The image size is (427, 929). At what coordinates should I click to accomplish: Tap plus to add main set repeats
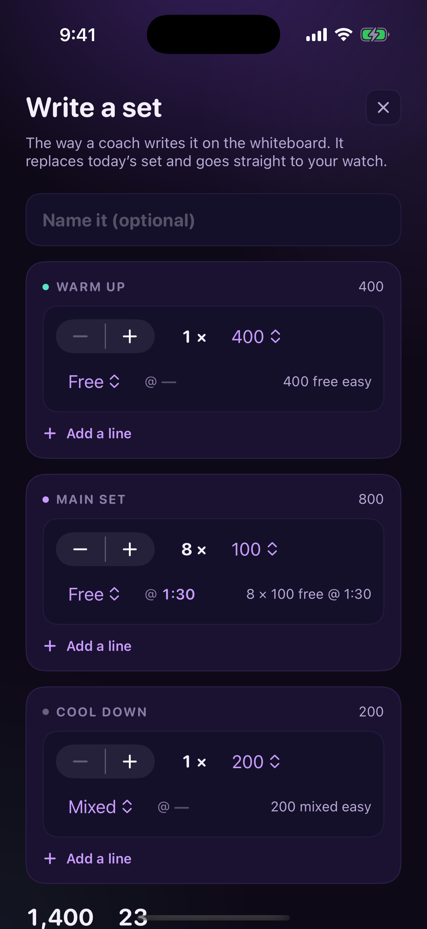tap(130, 549)
